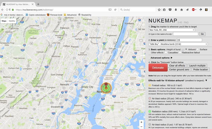Open Google bookmark 'mój nr konta i dane'
The height and width of the screenshot is (129, 212).
point(12,15)
